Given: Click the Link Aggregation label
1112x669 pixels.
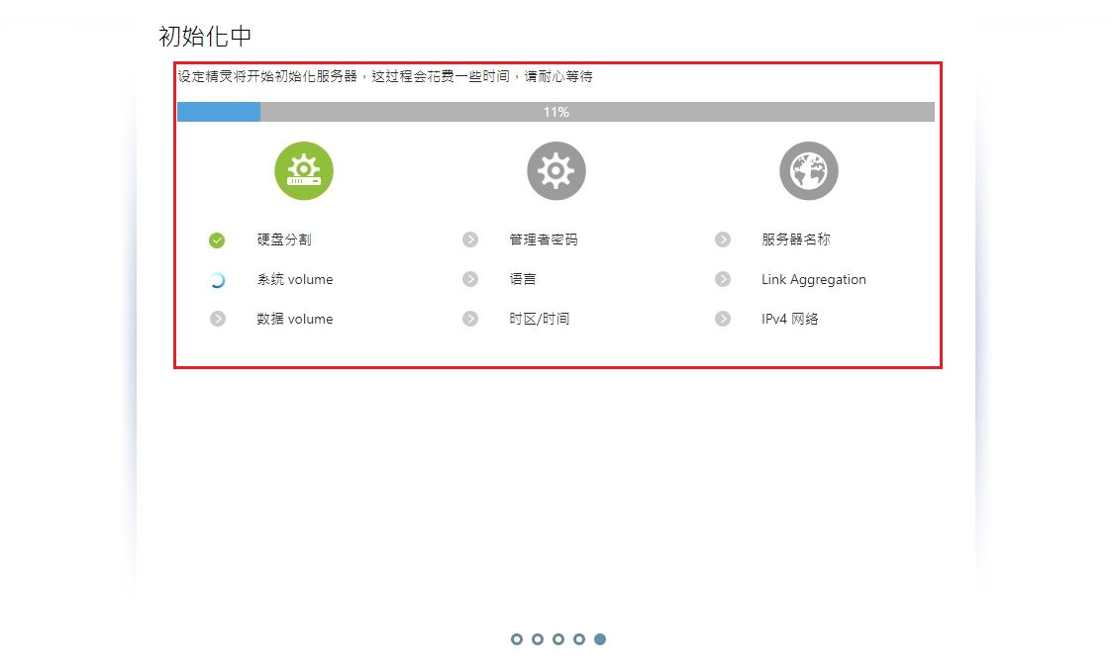Looking at the screenshot, I should coord(813,280).
